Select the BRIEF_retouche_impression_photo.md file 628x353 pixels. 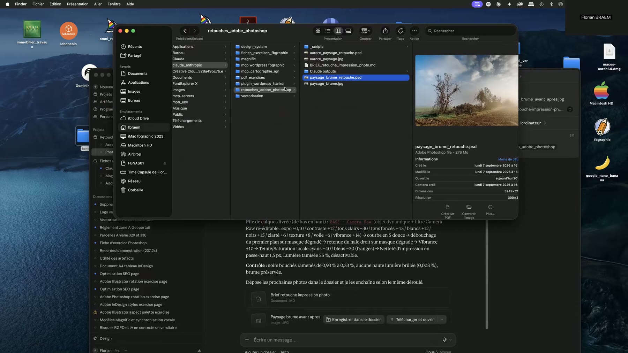tap(356, 65)
